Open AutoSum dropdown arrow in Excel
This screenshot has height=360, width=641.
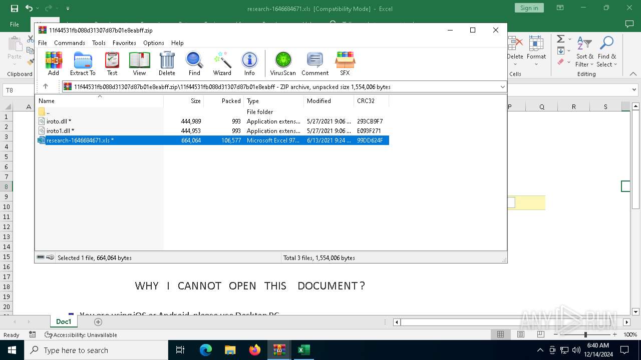(x=570, y=39)
